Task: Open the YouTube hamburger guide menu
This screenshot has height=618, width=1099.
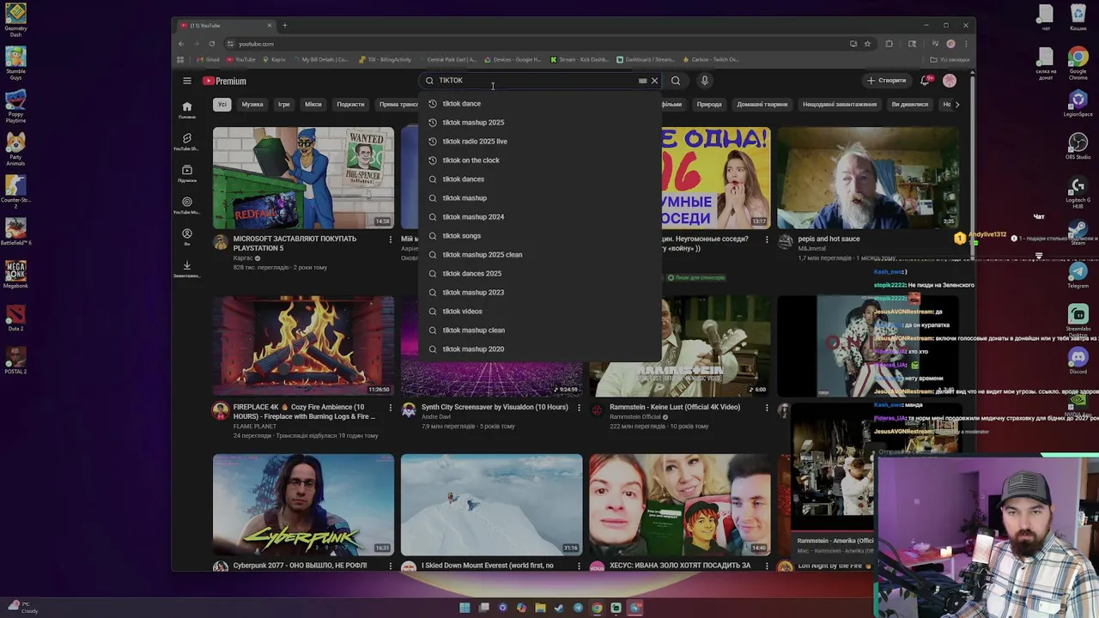Action: (186, 81)
